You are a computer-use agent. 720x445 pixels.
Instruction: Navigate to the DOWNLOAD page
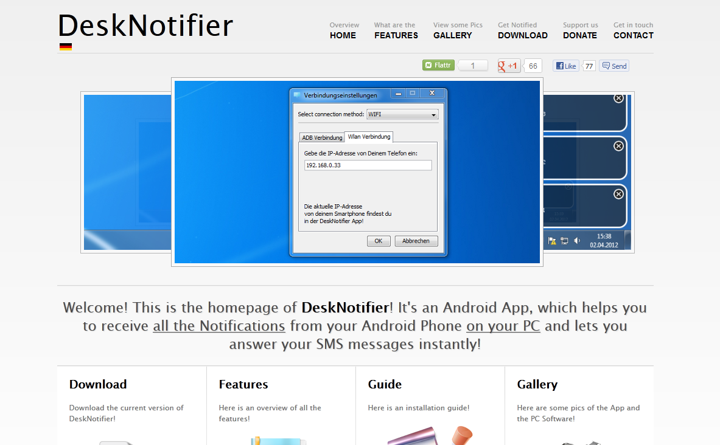(x=523, y=35)
